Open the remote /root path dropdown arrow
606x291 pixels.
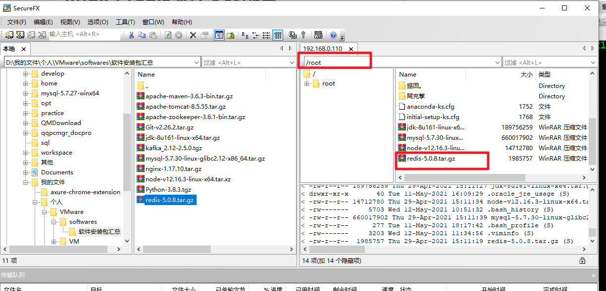tap(498, 62)
